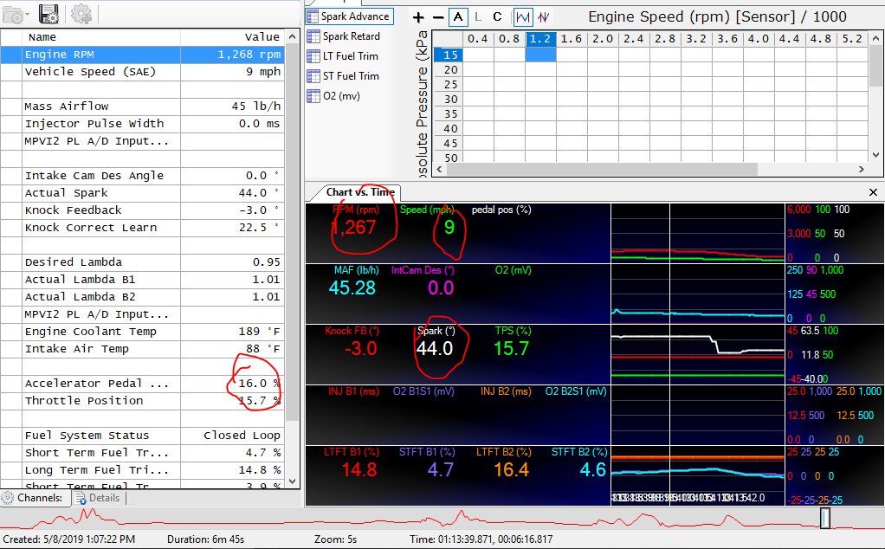885x549 pixels.
Task: Save channel config with floppy-gear icon
Action: click(49, 14)
